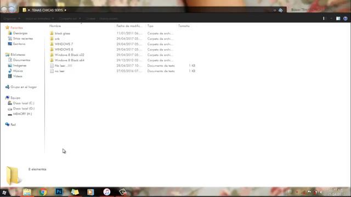Click the Back navigation button
Viewport: 351px width, 197px height.
[4, 10]
